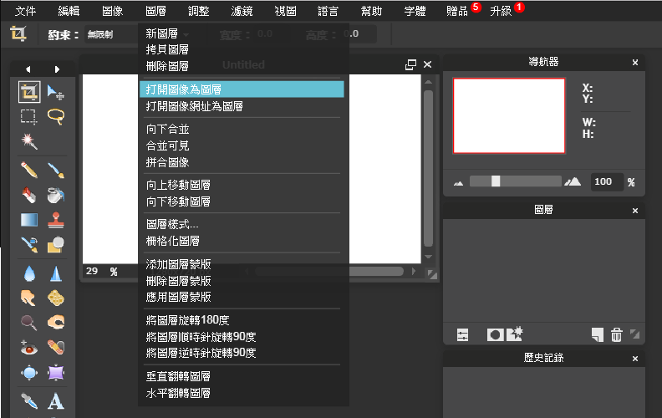
Task: Click the zoom-in large mountain icon
Action: (x=573, y=182)
